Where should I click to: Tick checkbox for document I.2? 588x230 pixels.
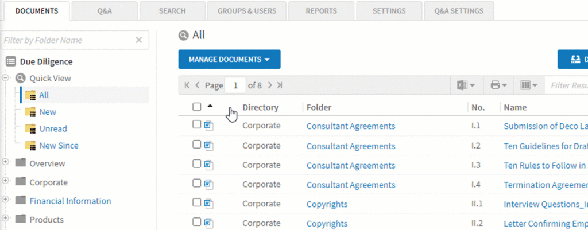click(197, 145)
